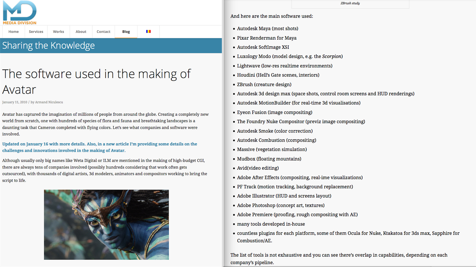The width and height of the screenshot is (476, 267).
Task: Click the Adobe Photoshop item
Action: point(281,205)
